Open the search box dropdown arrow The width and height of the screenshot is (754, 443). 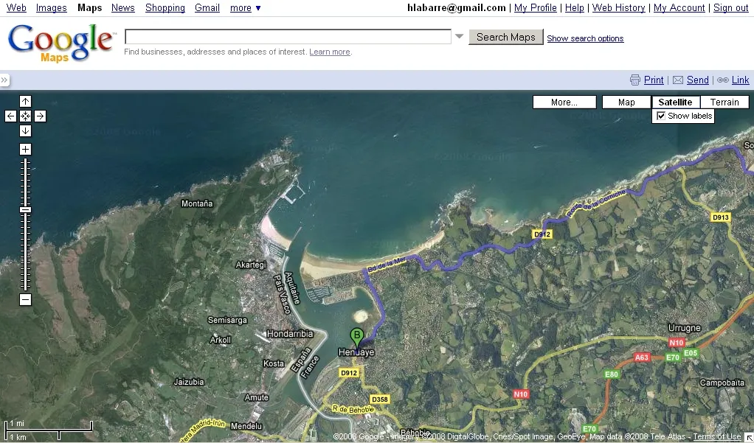tap(459, 37)
